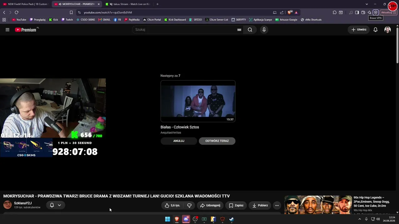Click the Utwórz create button

click(359, 30)
